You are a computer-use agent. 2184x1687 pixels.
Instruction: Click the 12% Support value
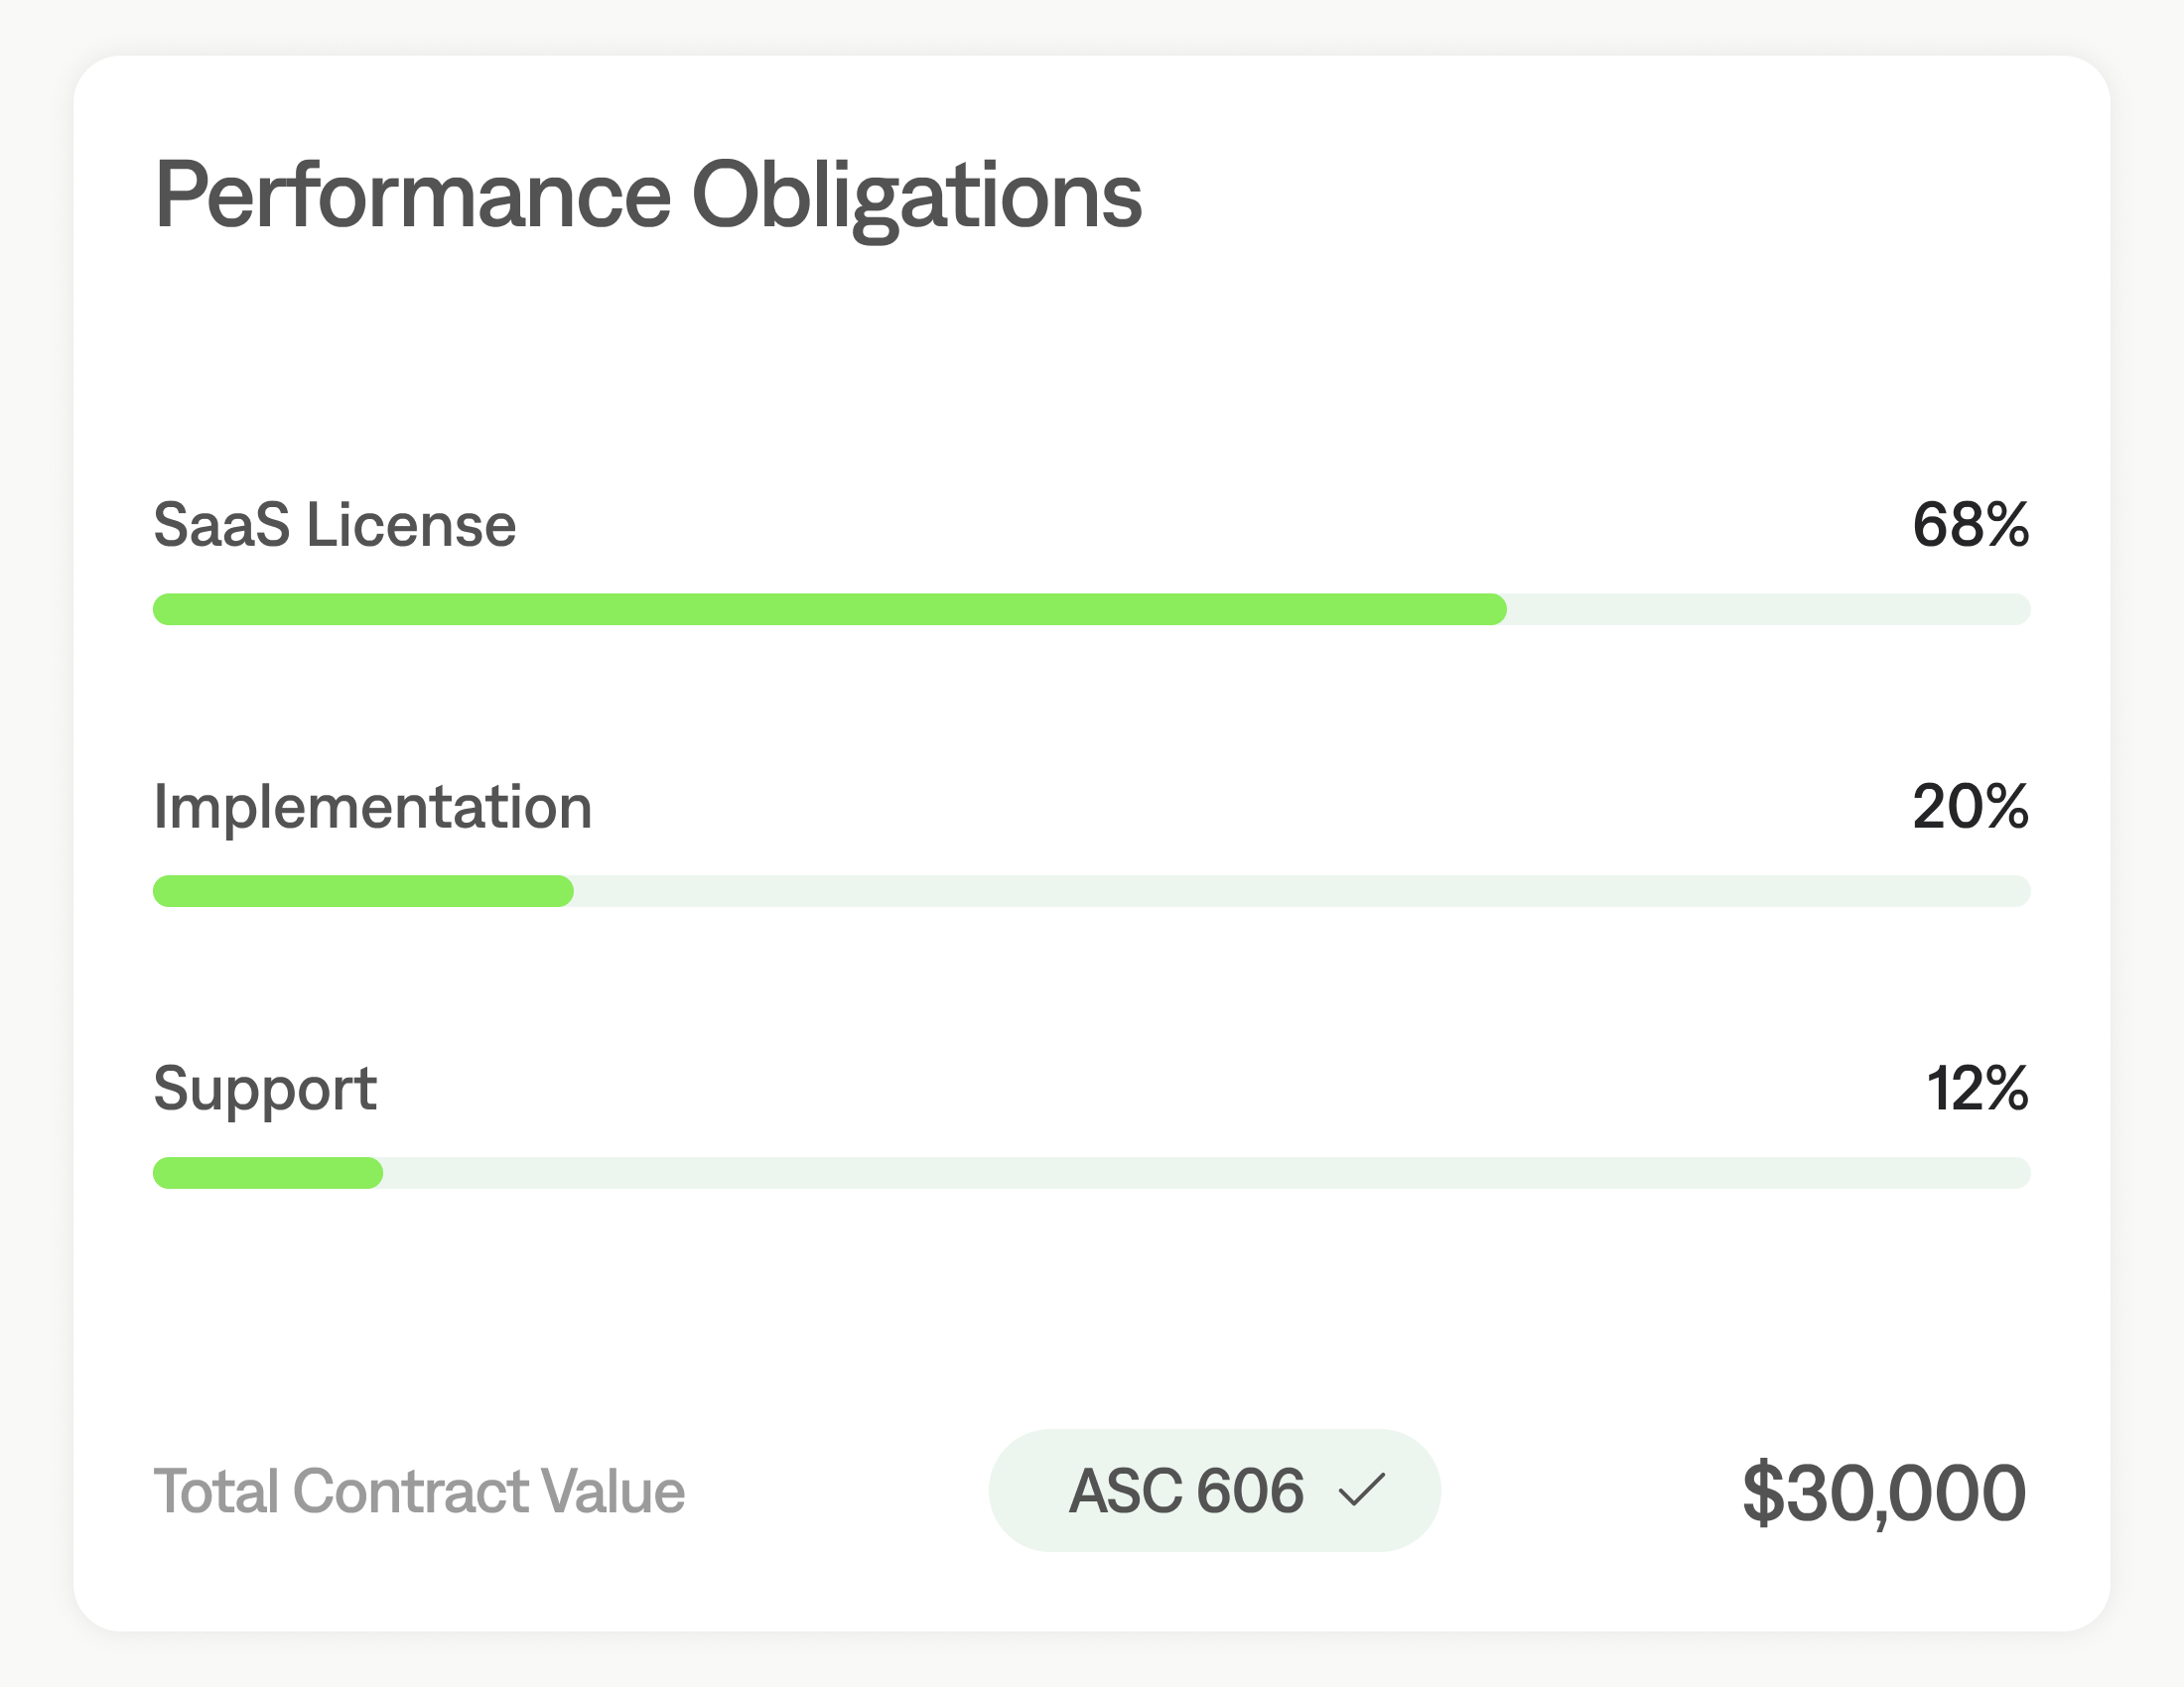click(x=1976, y=1089)
